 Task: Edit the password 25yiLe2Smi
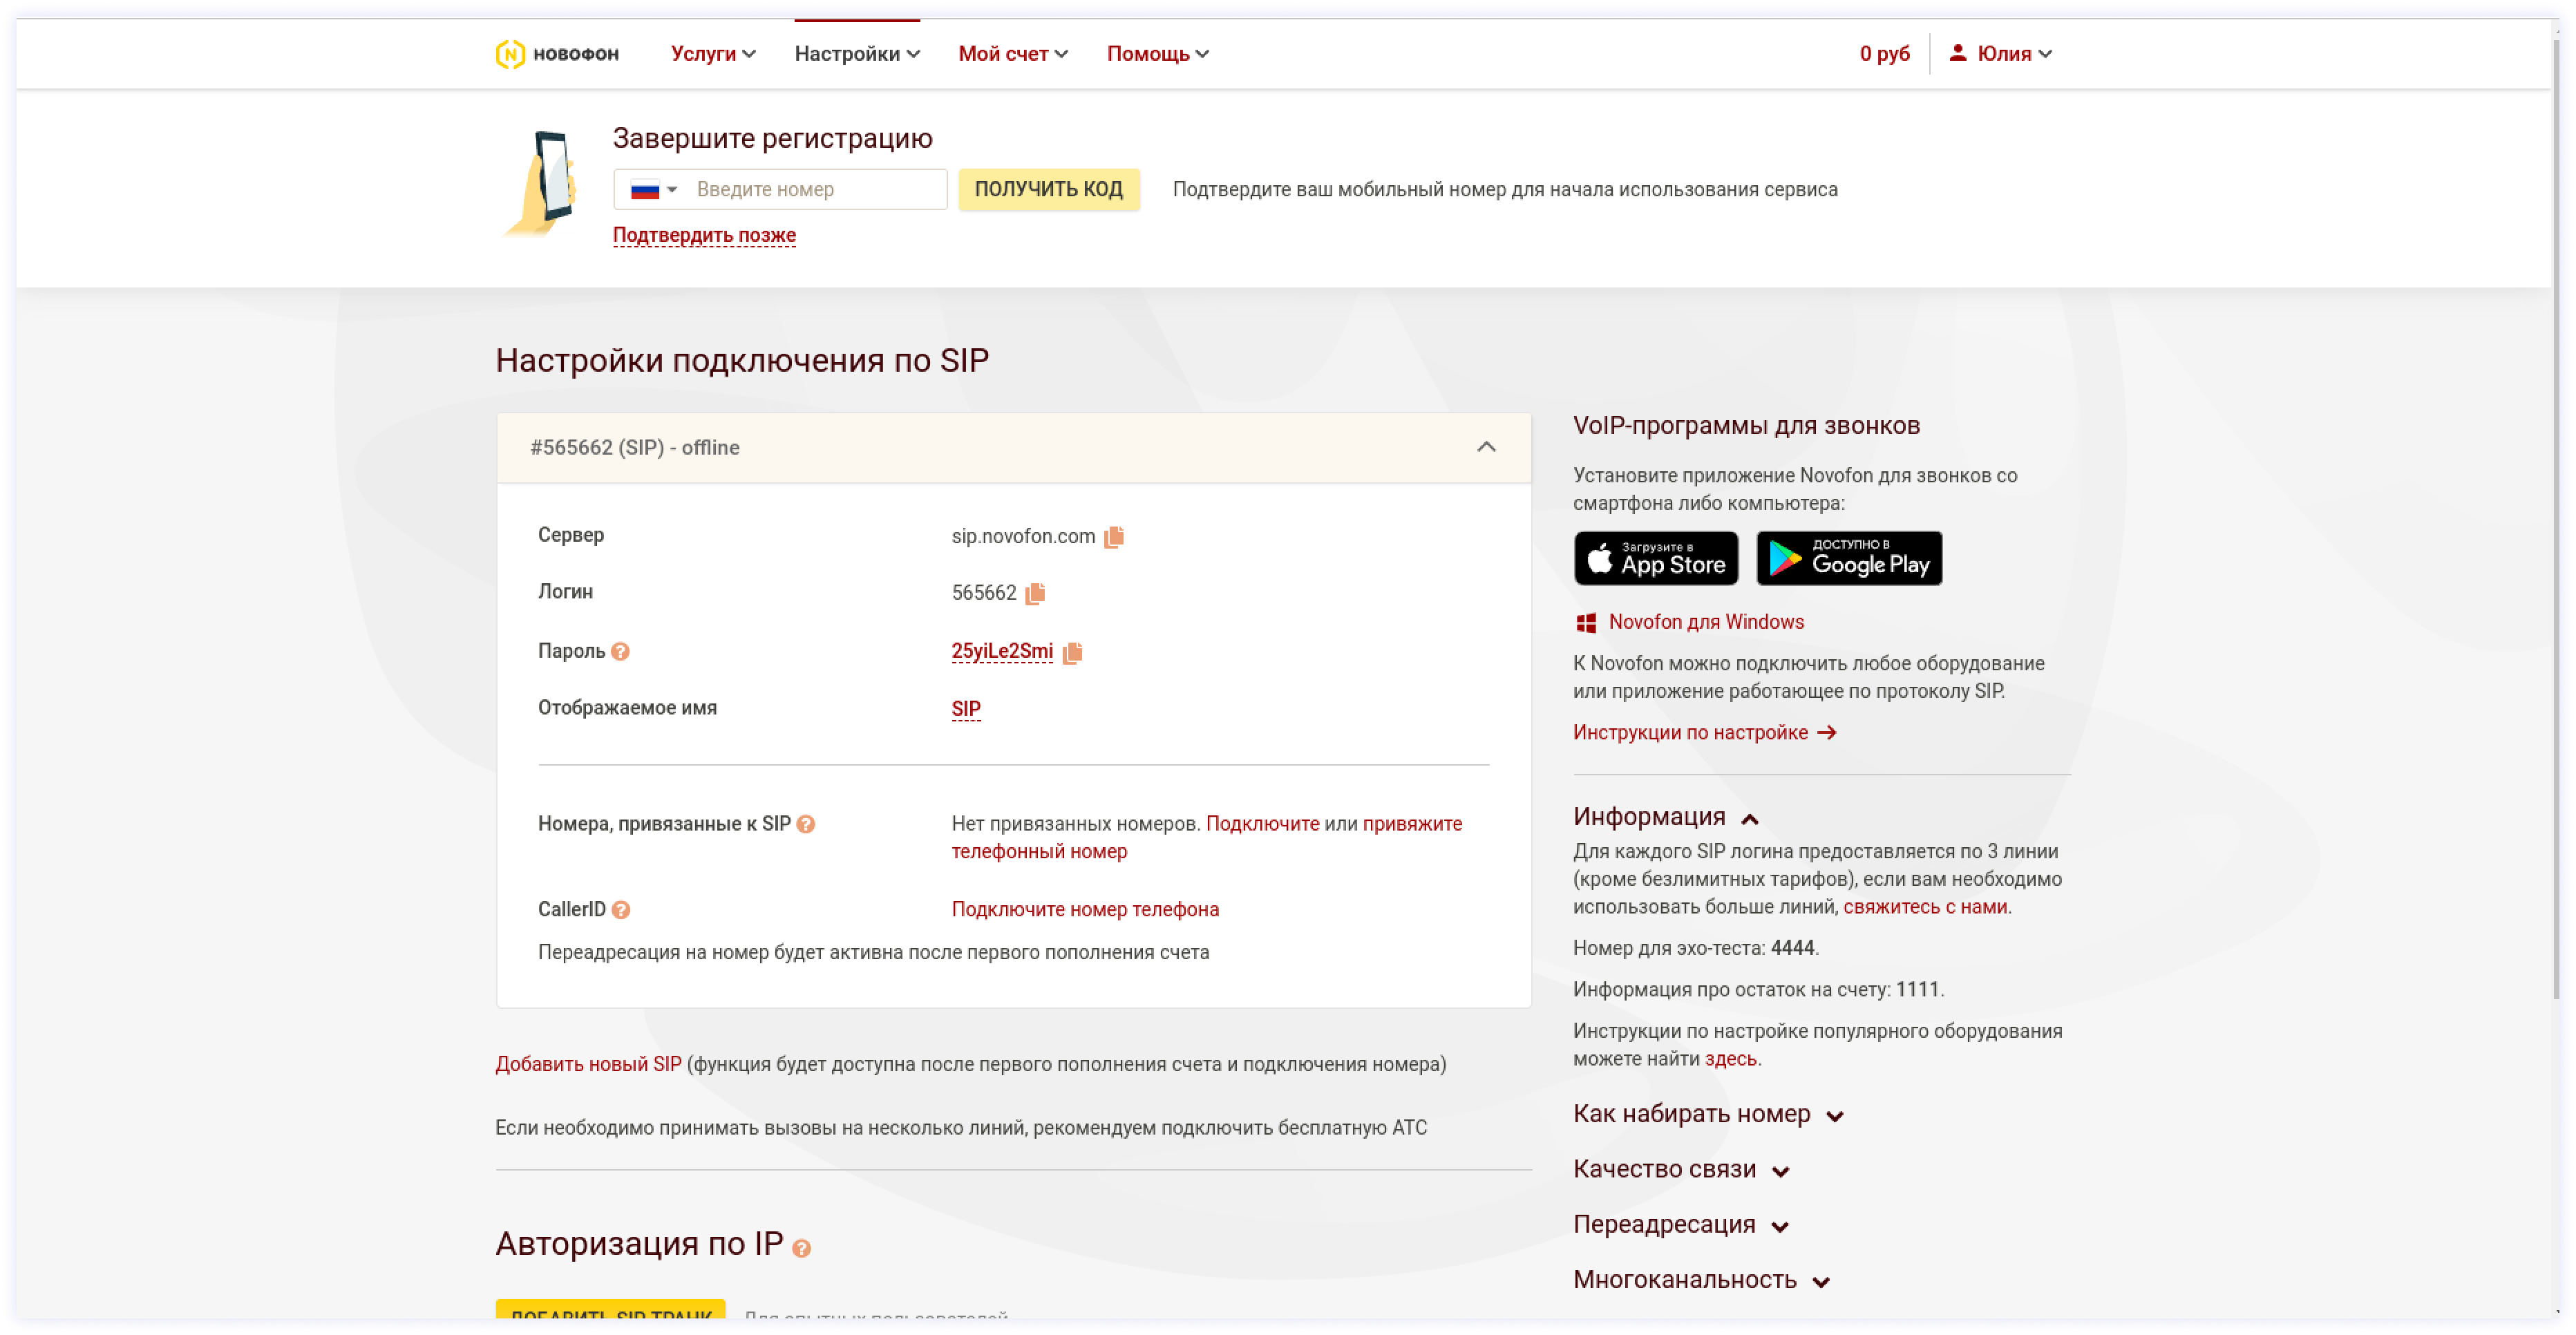(x=1002, y=652)
